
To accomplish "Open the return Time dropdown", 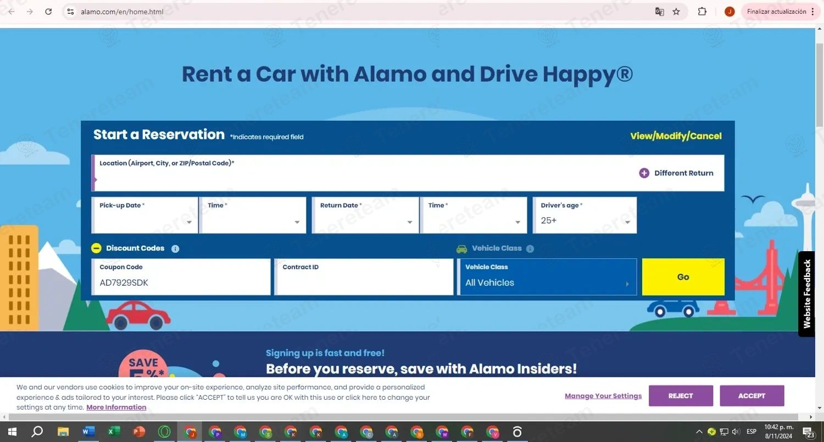I will coord(474,215).
